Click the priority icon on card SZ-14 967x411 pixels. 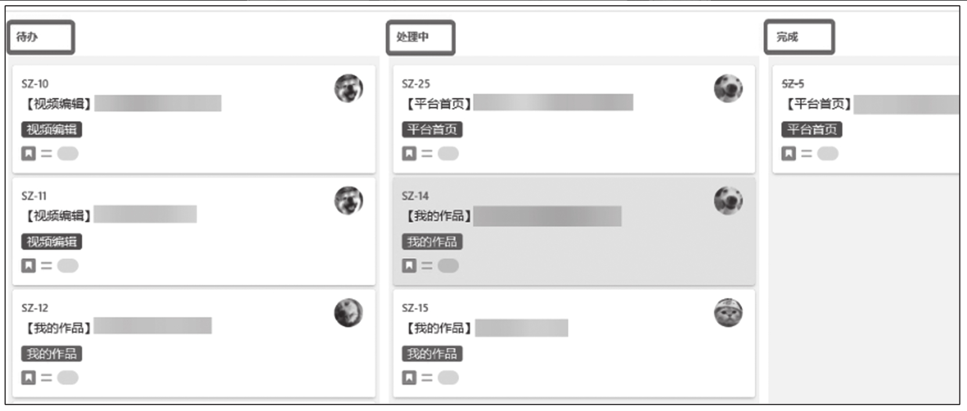[427, 266]
